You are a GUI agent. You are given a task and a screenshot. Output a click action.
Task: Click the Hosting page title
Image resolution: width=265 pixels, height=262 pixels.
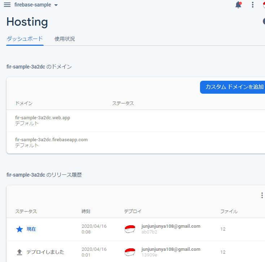[x=27, y=22]
